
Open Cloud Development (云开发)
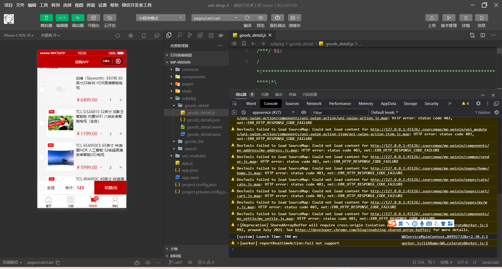click(110, 18)
